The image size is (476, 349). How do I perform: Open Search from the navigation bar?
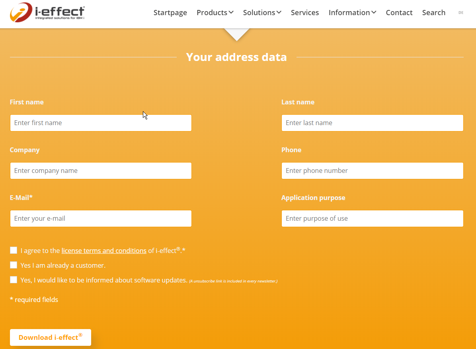pyautogui.click(x=433, y=13)
